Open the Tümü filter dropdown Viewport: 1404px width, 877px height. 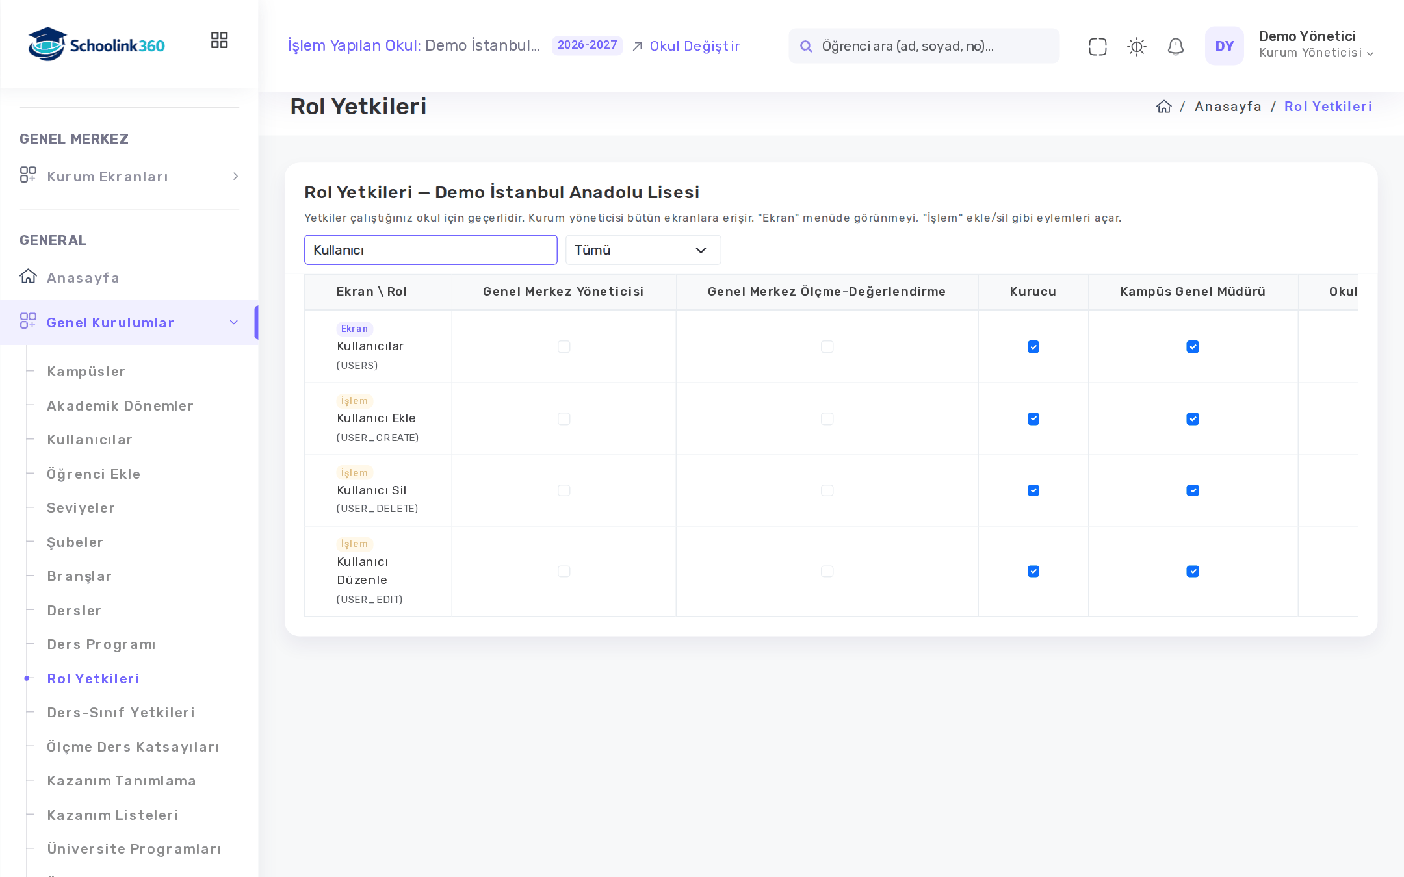[x=643, y=250]
